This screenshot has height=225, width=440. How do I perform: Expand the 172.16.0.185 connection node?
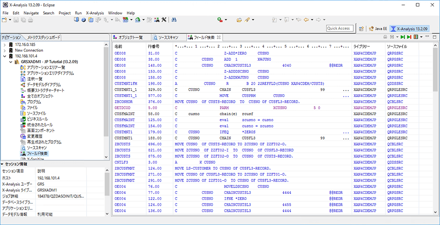(5, 44)
